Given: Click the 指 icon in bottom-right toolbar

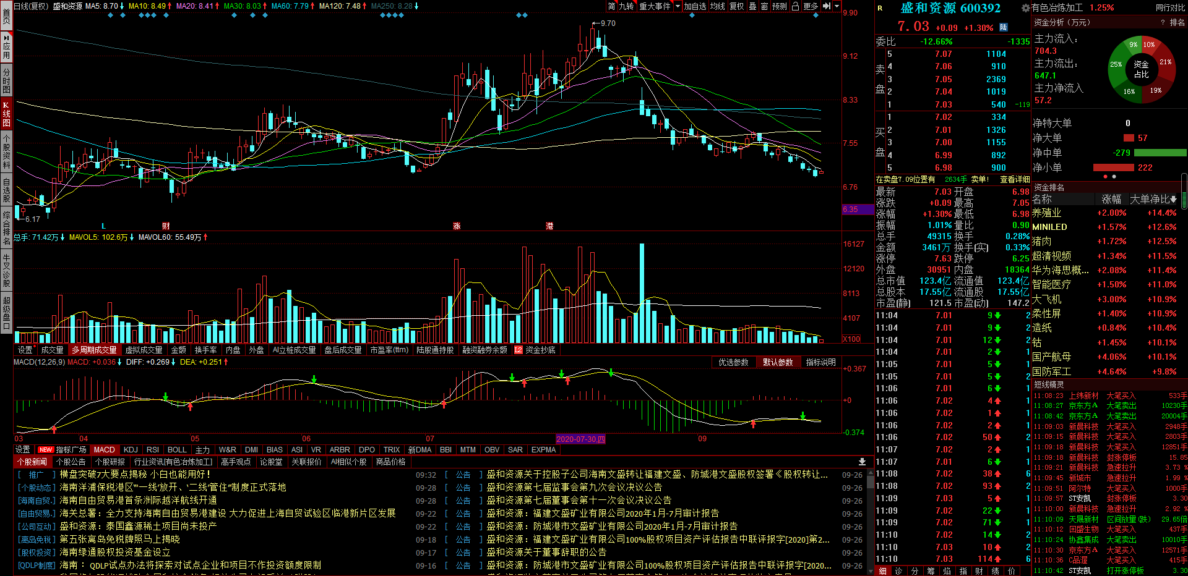Looking at the screenshot, I should [963, 571].
